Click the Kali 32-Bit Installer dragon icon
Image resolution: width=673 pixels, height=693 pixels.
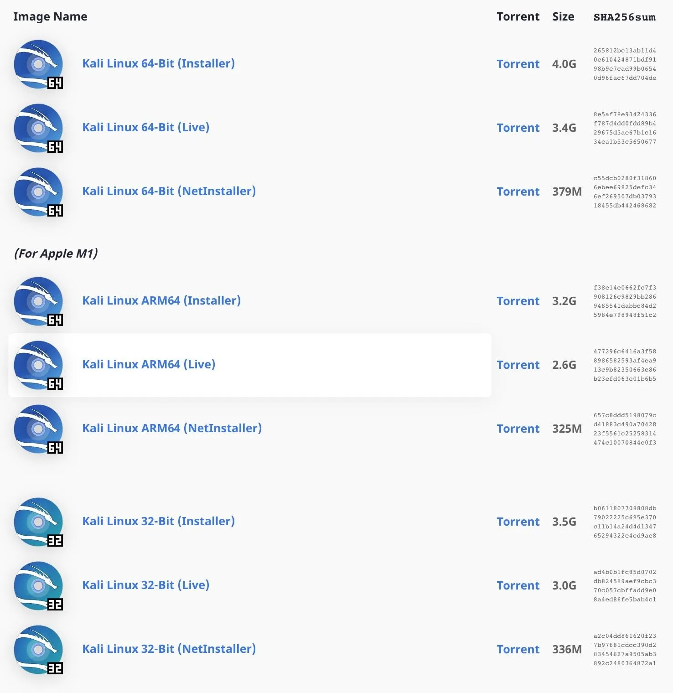pos(39,522)
